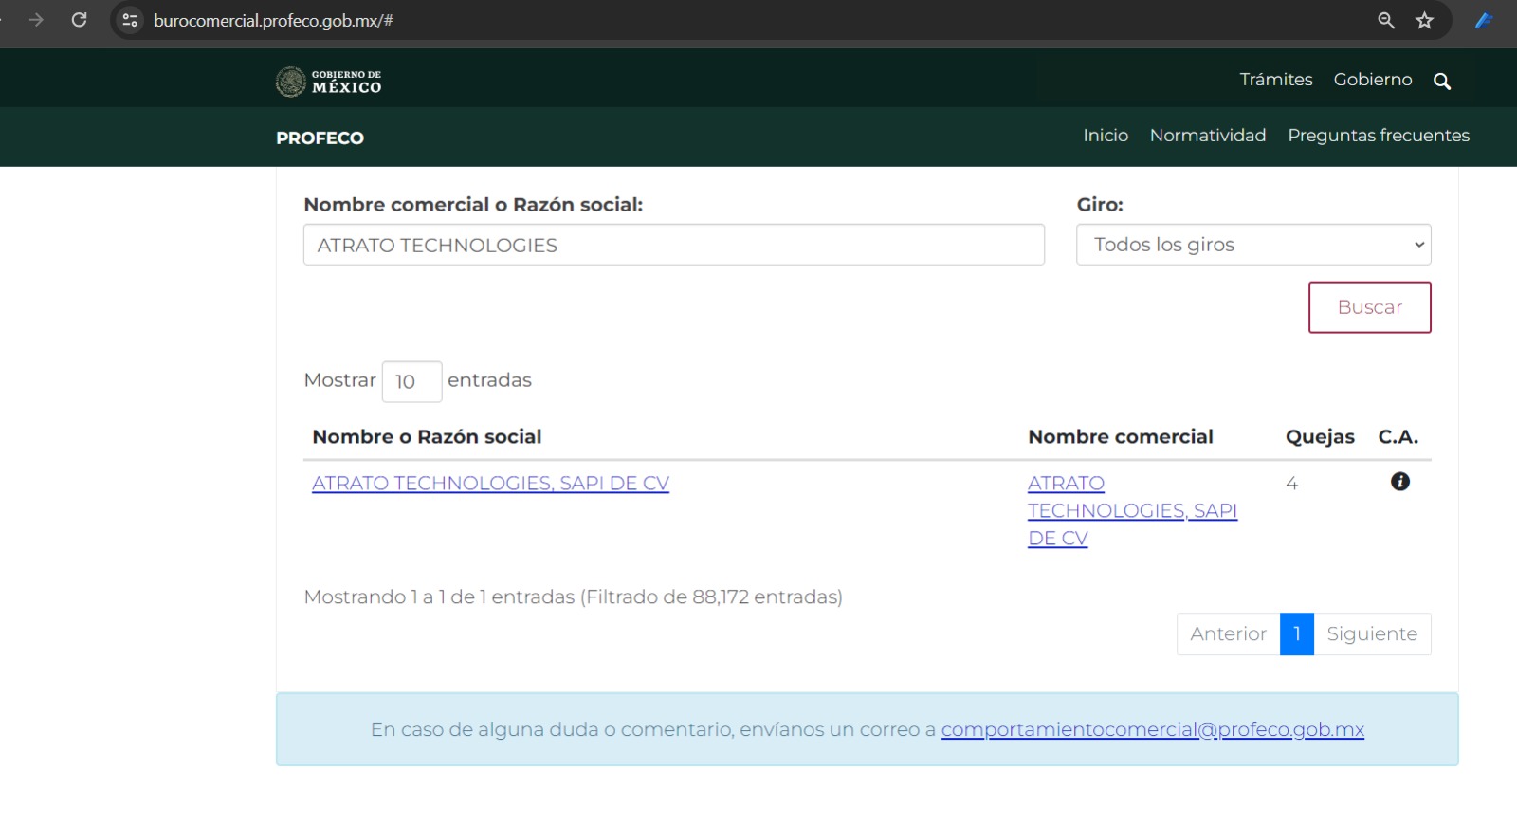
Task: Open site information icon in address bar
Action: (x=131, y=20)
